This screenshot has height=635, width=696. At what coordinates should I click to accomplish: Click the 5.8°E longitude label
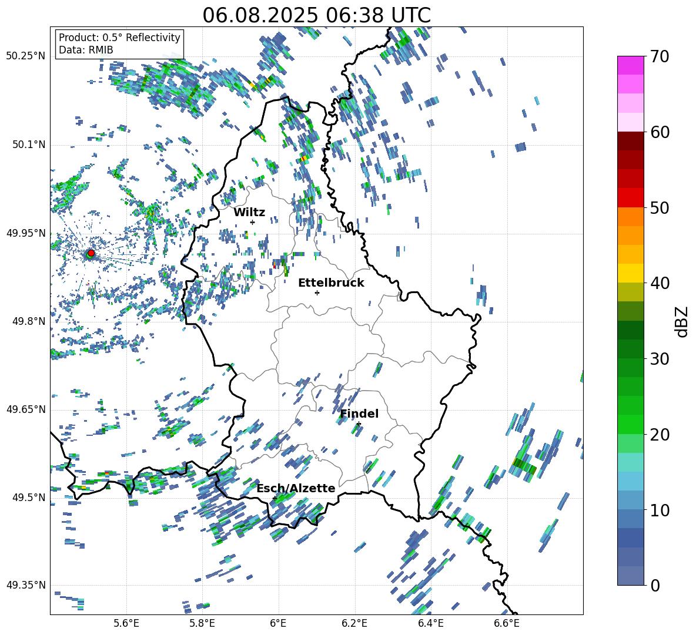pyautogui.click(x=202, y=624)
